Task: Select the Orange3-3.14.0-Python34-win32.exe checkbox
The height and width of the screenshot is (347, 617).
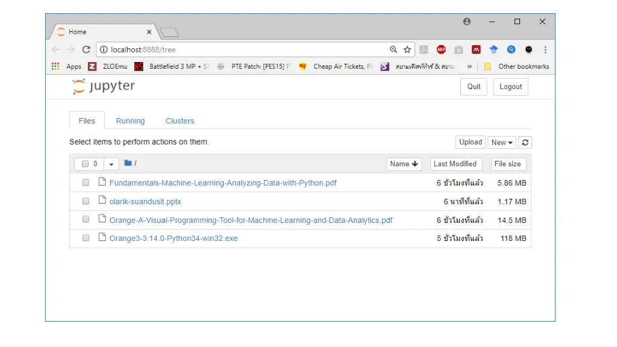Action: (86, 239)
